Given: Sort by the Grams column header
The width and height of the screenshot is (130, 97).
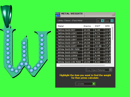Looking at the screenshot, I should pyautogui.click(x=88, y=26).
